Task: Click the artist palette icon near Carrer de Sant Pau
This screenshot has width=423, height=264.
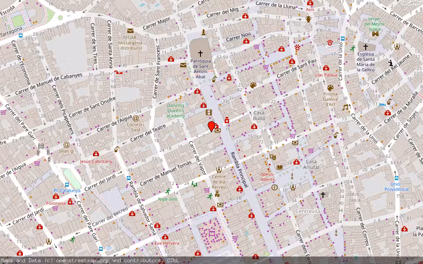Action: point(253,85)
